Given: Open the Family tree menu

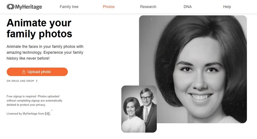Looking at the screenshot, I should click(x=69, y=7).
